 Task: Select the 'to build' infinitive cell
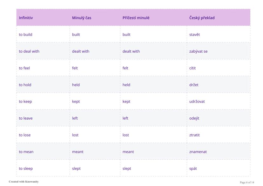click(26, 35)
